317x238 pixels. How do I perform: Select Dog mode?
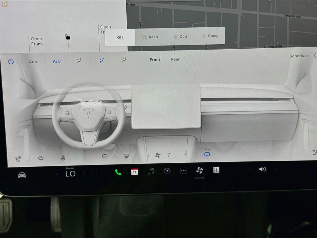(x=180, y=37)
